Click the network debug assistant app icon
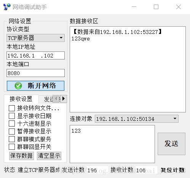190x178 pixels. click(x=7, y=7)
